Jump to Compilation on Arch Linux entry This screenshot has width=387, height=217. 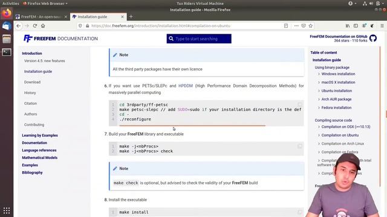(343, 143)
